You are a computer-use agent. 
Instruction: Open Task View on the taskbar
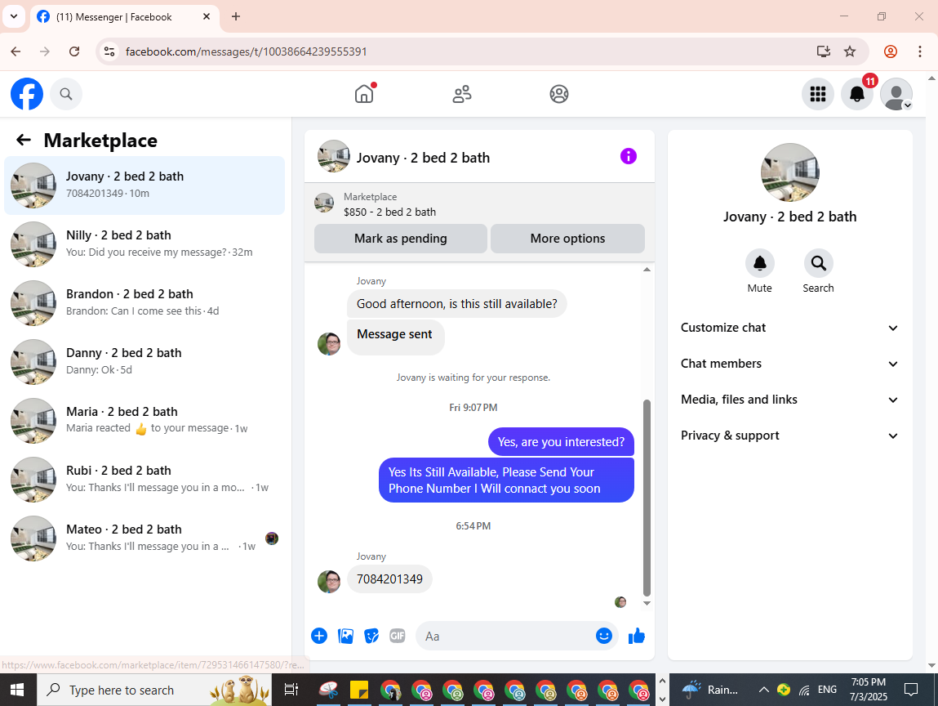point(291,690)
